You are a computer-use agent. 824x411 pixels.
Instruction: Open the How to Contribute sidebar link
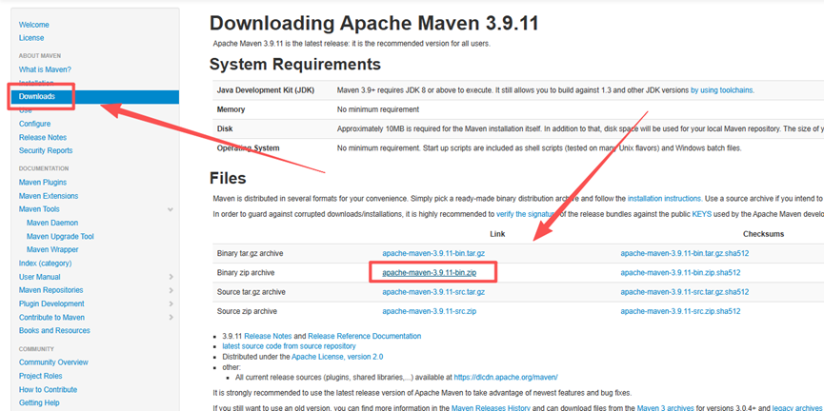(x=48, y=390)
